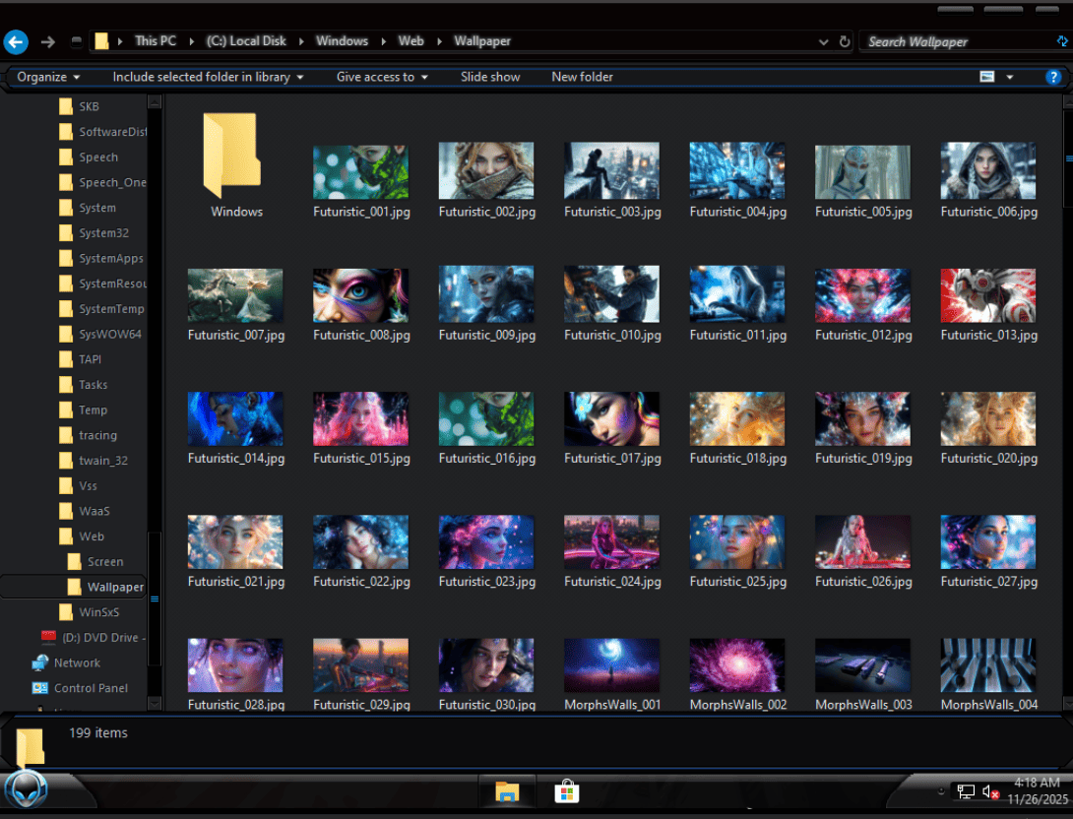Open File Explorer from the taskbar

click(x=507, y=791)
